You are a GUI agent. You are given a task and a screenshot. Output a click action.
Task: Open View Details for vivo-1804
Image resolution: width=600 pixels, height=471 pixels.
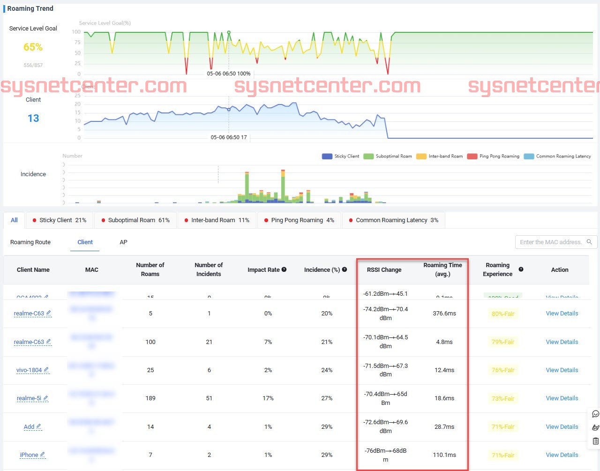click(562, 370)
